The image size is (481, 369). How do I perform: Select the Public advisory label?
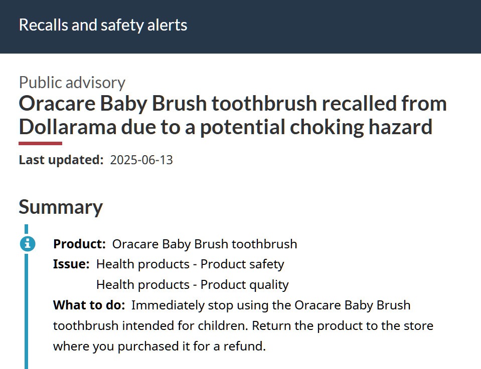click(x=72, y=83)
